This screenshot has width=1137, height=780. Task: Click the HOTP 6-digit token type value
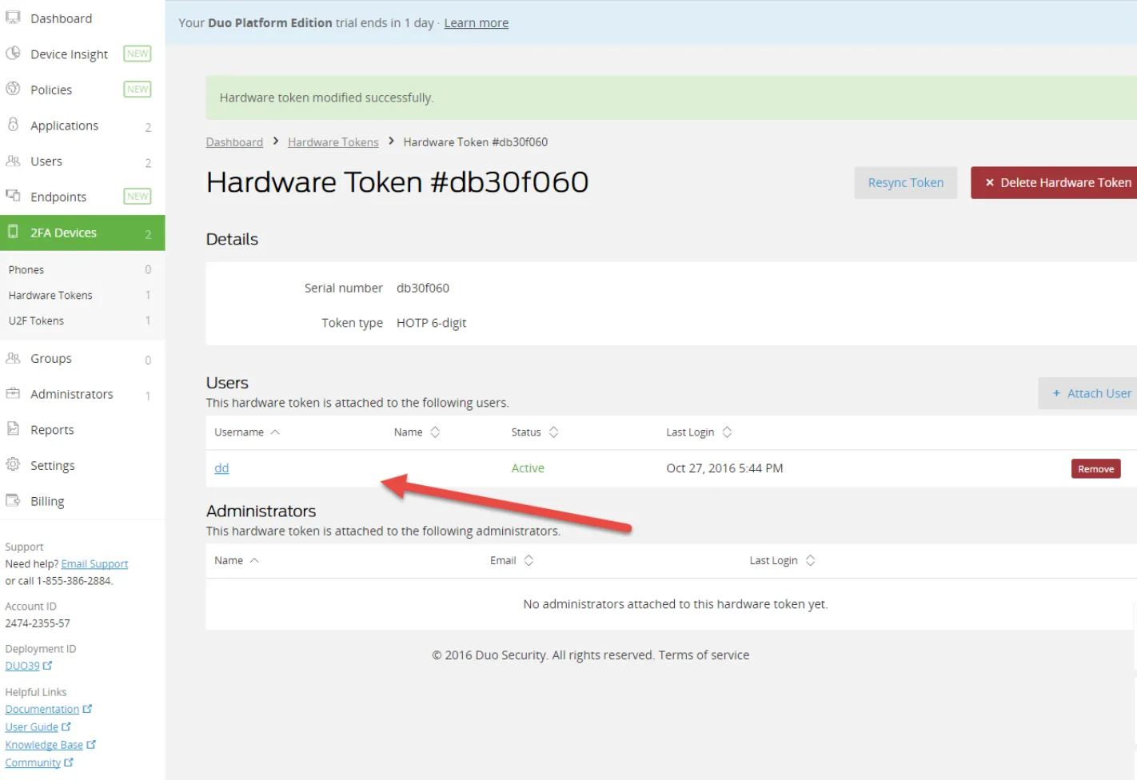coord(431,323)
